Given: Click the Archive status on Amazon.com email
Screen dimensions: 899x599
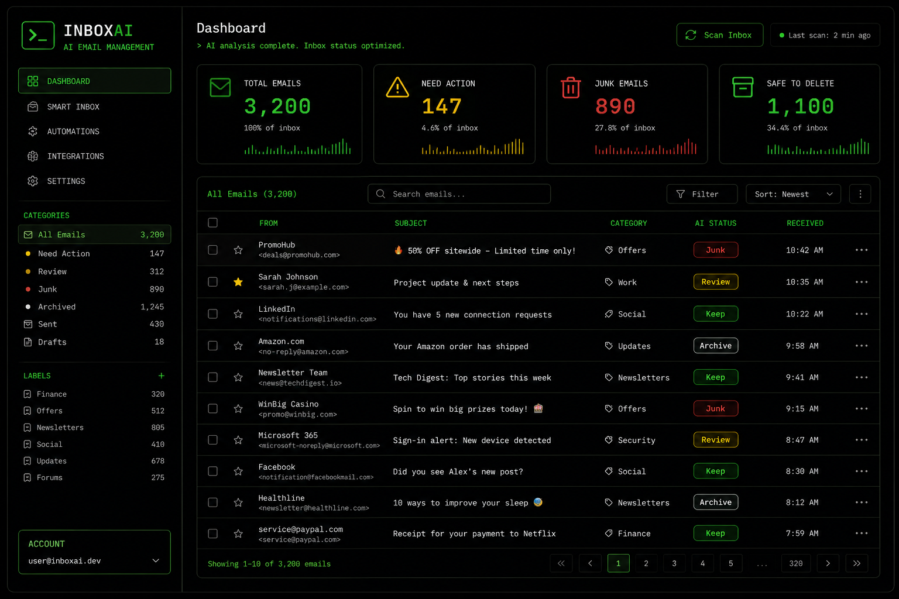Looking at the screenshot, I should [715, 346].
